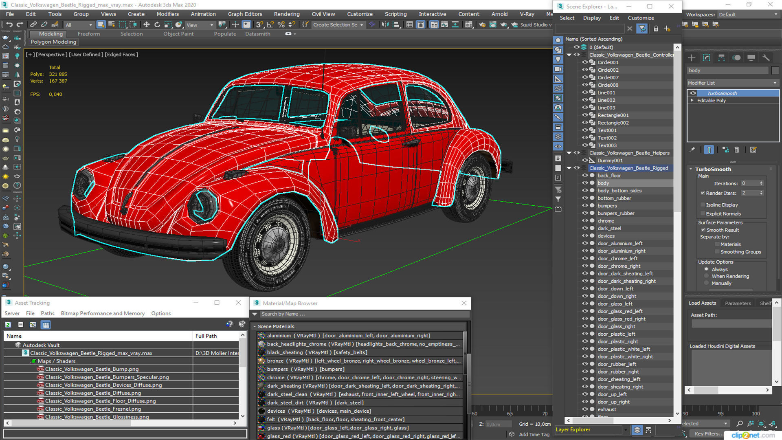Enable Separate by Materials checkbox
The width and height of the screenshot is (782, 440).
point(717,244)
